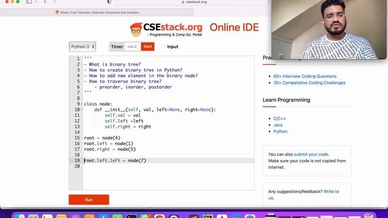The image size is (388, 218).
Task: Click the 'root = node(4)' code line
Action: 102,138
